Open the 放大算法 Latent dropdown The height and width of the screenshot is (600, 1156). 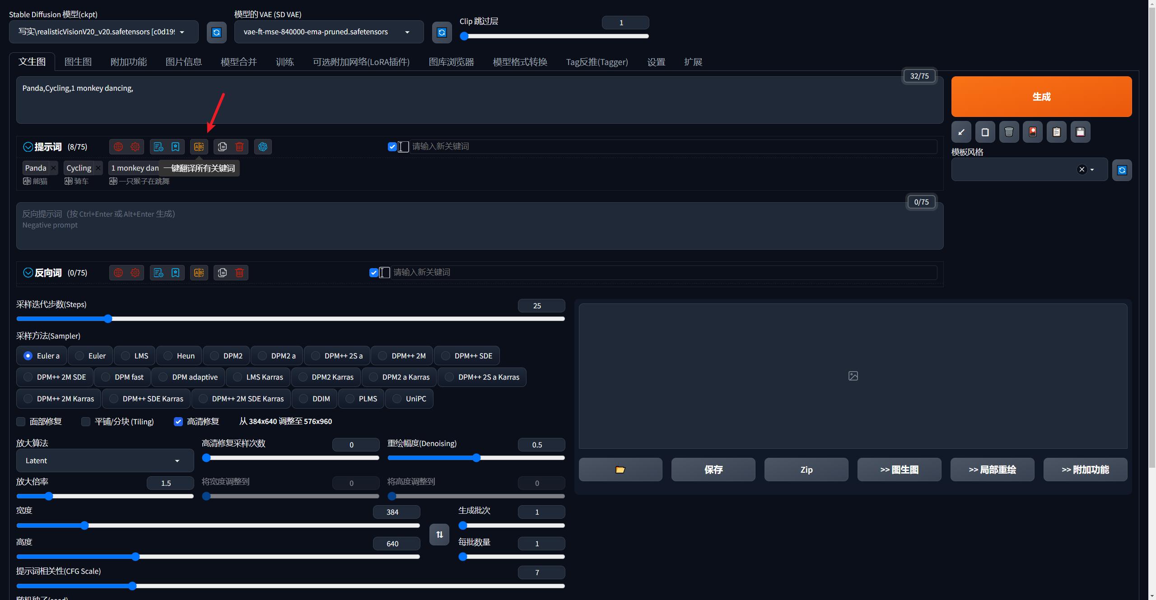(105, 460)
